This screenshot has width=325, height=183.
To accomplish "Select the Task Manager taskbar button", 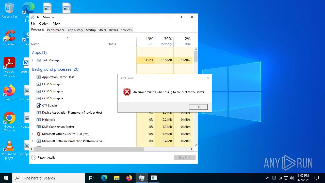I will 142,178.
